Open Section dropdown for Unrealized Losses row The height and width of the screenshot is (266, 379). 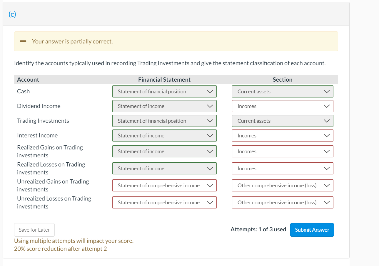pos(283,202)
